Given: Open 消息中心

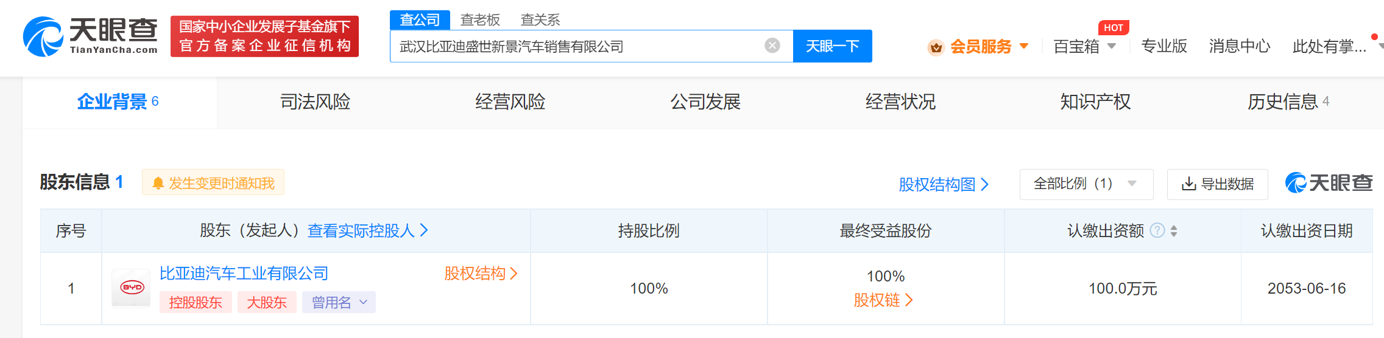Looking at the screenshot, I should coord(1240,46).
